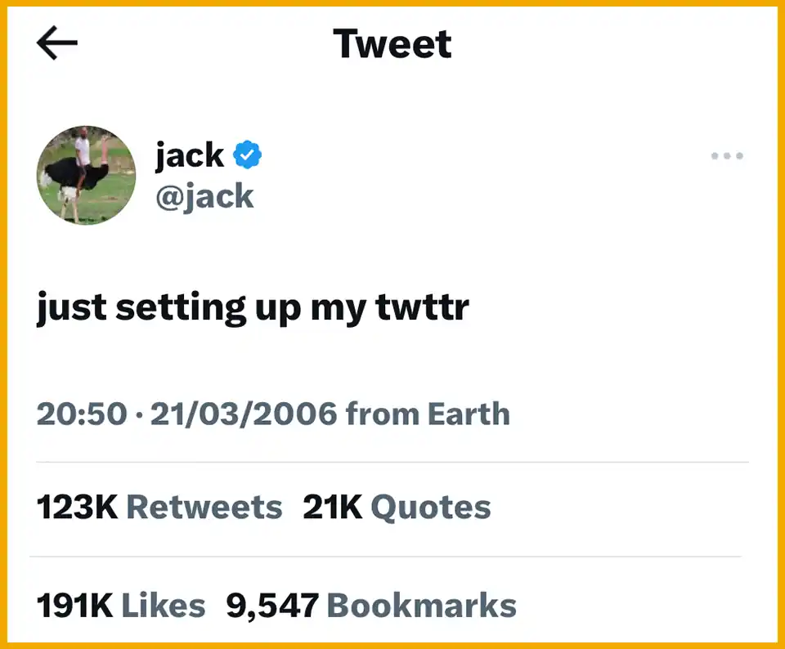Click the 21K quote count number
The width and height of the screenshot is (785, 649).
tap(332, 507)
